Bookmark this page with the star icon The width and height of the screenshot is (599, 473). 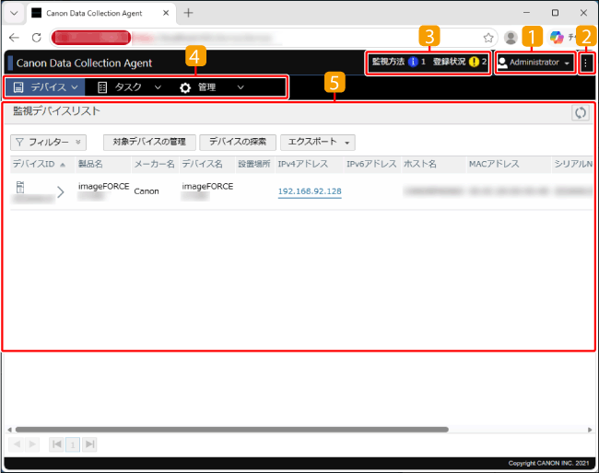[x=488, y=38]
